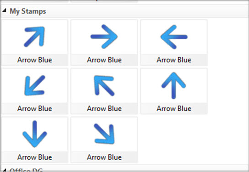Click the Arrow Blue label under down-right arrow

pos(104,157)
